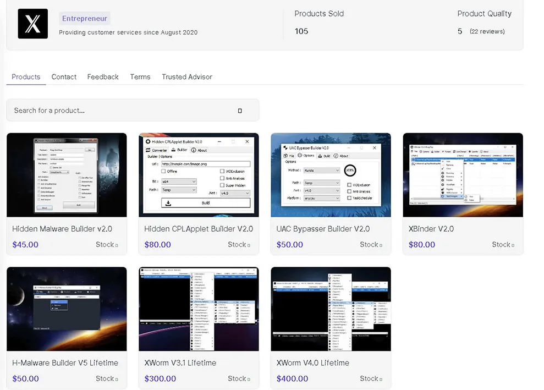Click the 'Product Quality' heading

point(485,14)
